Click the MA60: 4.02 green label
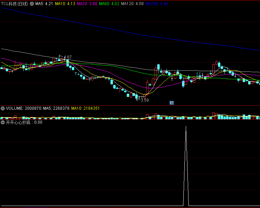The width and height of the screenshot is (260, 208). coord(109,4)
